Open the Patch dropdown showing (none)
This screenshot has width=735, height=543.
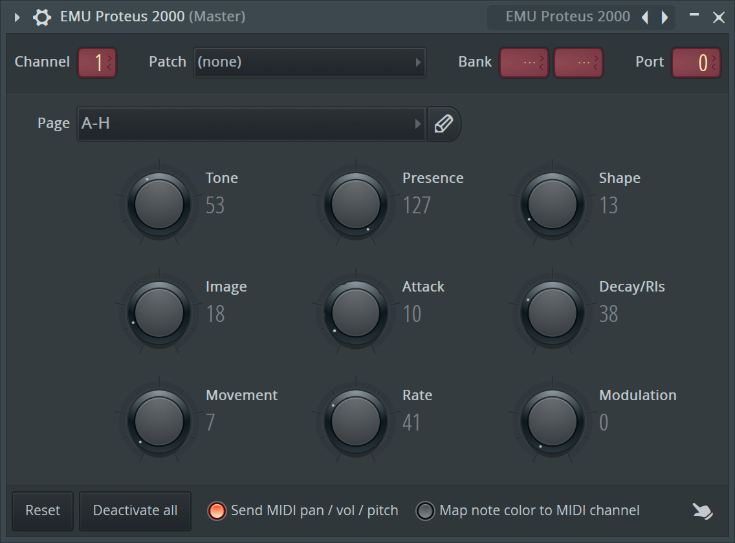coord(309,63)
